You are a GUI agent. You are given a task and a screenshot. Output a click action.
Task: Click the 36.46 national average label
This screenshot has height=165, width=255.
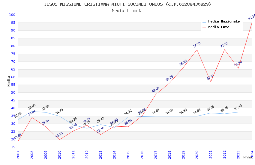coord(224,109)
